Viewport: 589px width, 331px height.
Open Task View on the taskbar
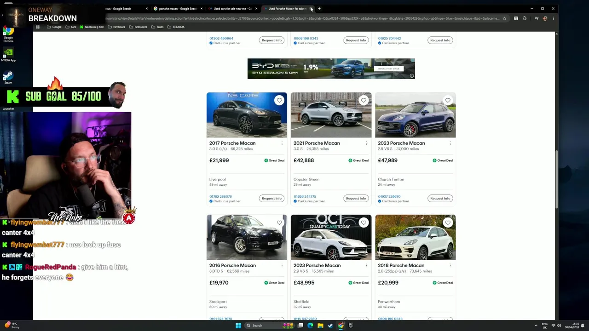(300, 325)
